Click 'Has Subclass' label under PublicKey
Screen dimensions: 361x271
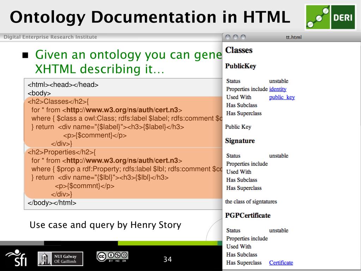241,105
